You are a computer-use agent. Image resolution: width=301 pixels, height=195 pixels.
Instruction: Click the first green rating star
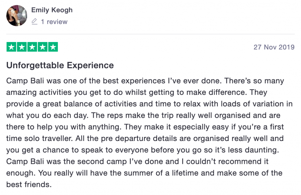point(11,47)
